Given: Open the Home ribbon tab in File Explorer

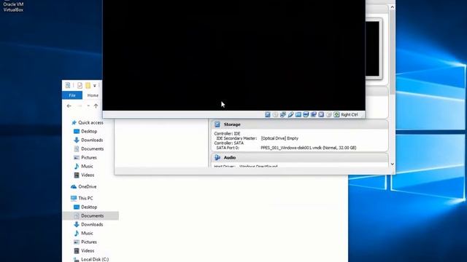Looking at the screenshot, I should tap(93, 95).
